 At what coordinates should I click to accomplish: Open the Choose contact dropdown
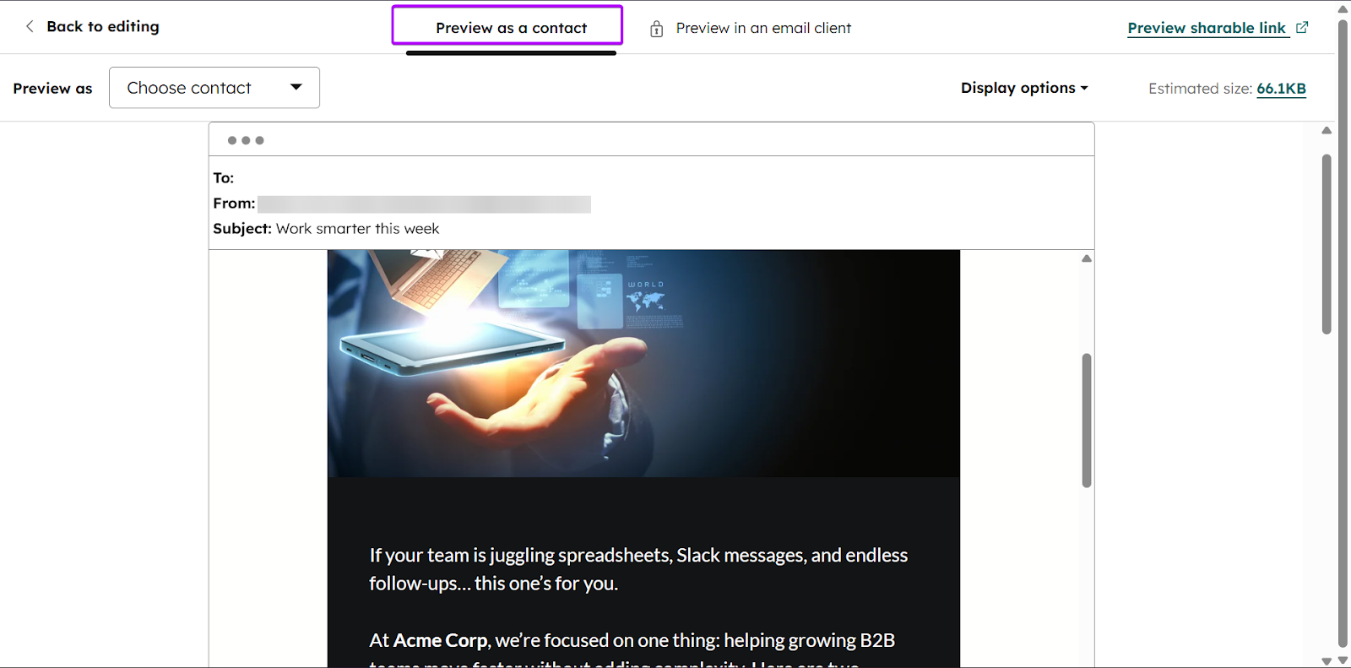[214, 88]
